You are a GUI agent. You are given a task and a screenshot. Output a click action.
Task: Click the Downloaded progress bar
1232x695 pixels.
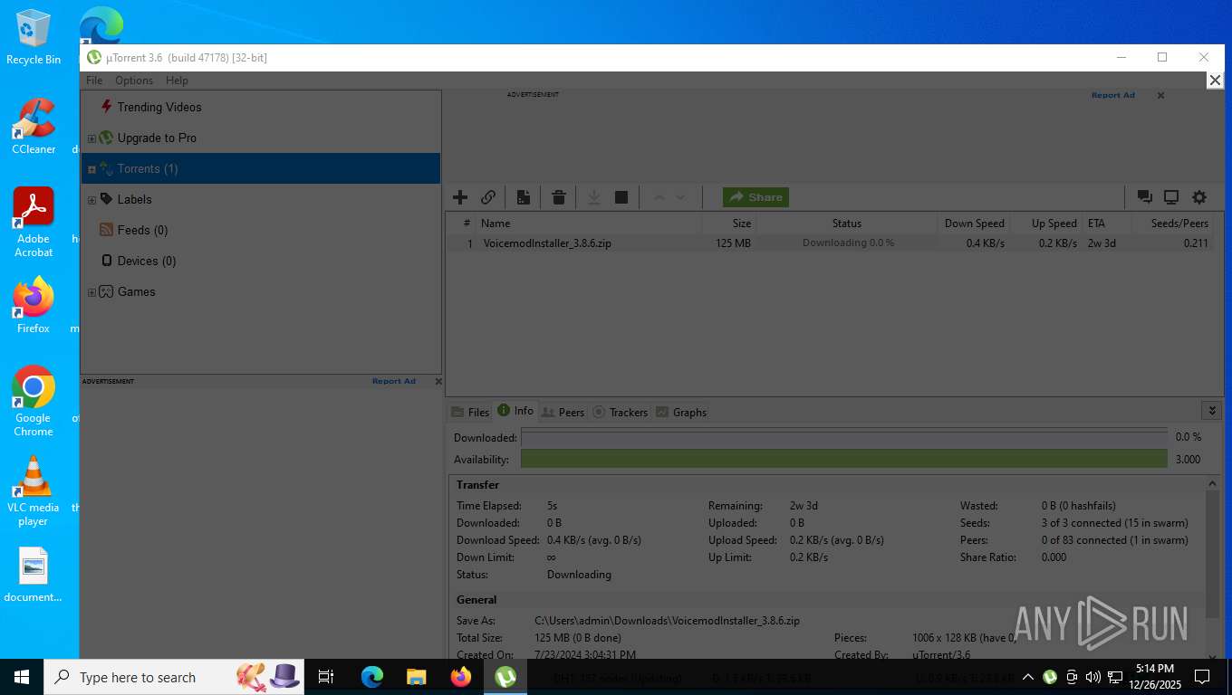pyautogui.click(x=844, y=437)
